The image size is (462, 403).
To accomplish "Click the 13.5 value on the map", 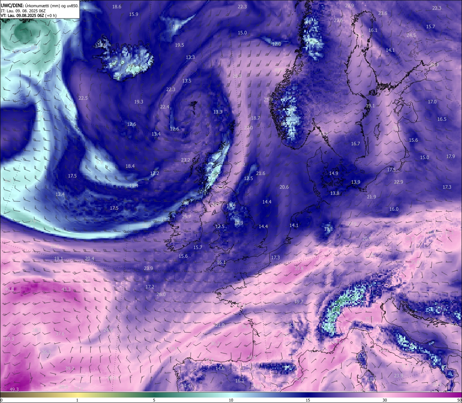I will click(187, 81).
